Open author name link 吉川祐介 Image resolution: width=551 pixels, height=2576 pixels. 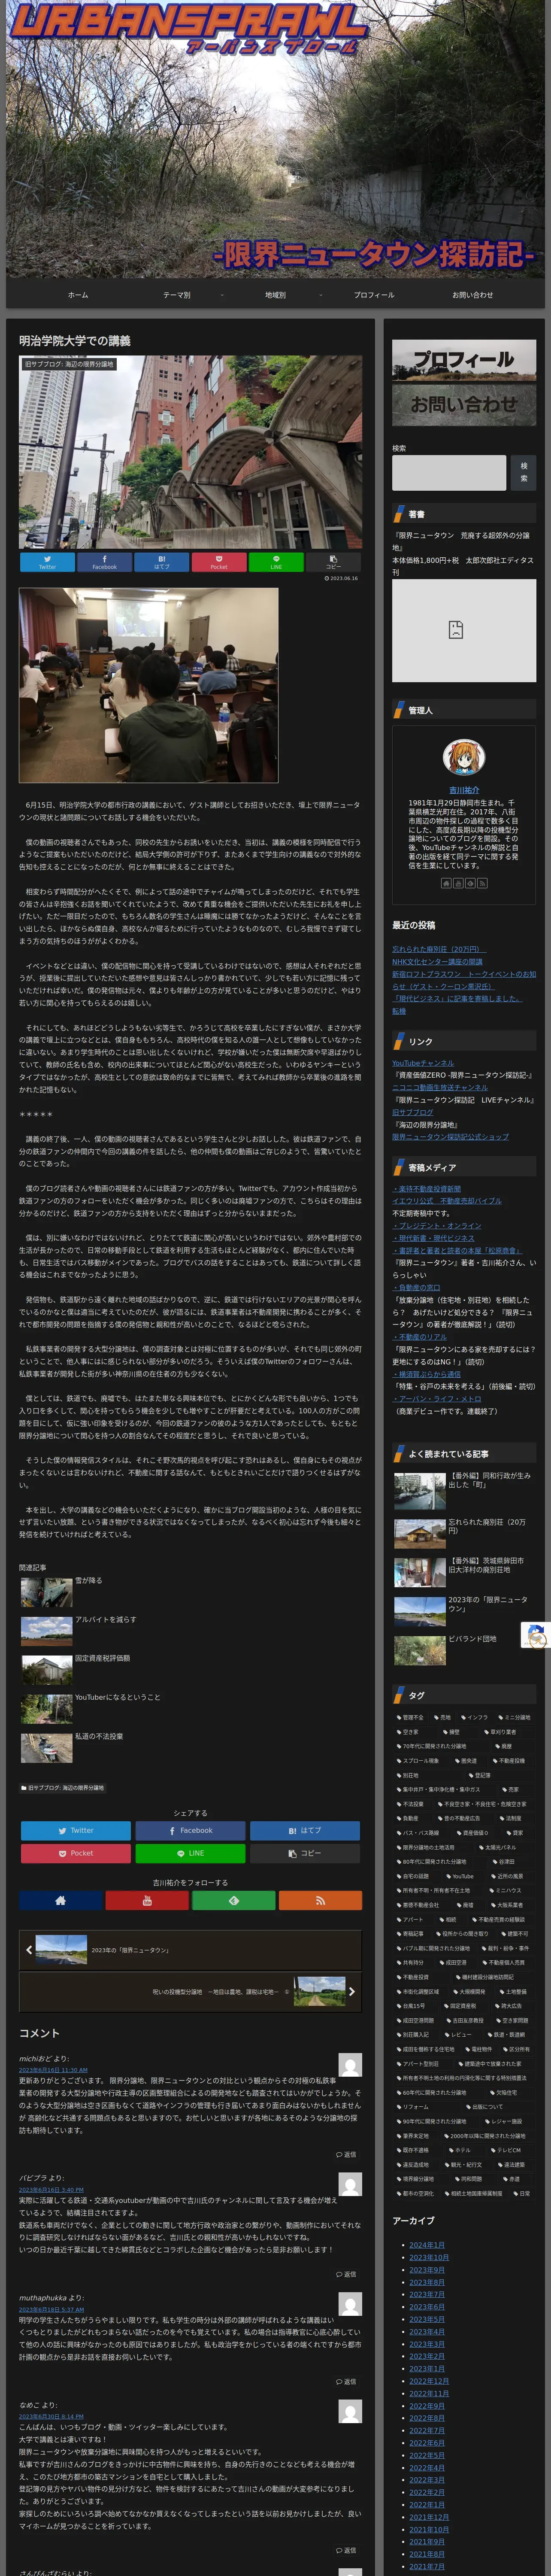464,790
